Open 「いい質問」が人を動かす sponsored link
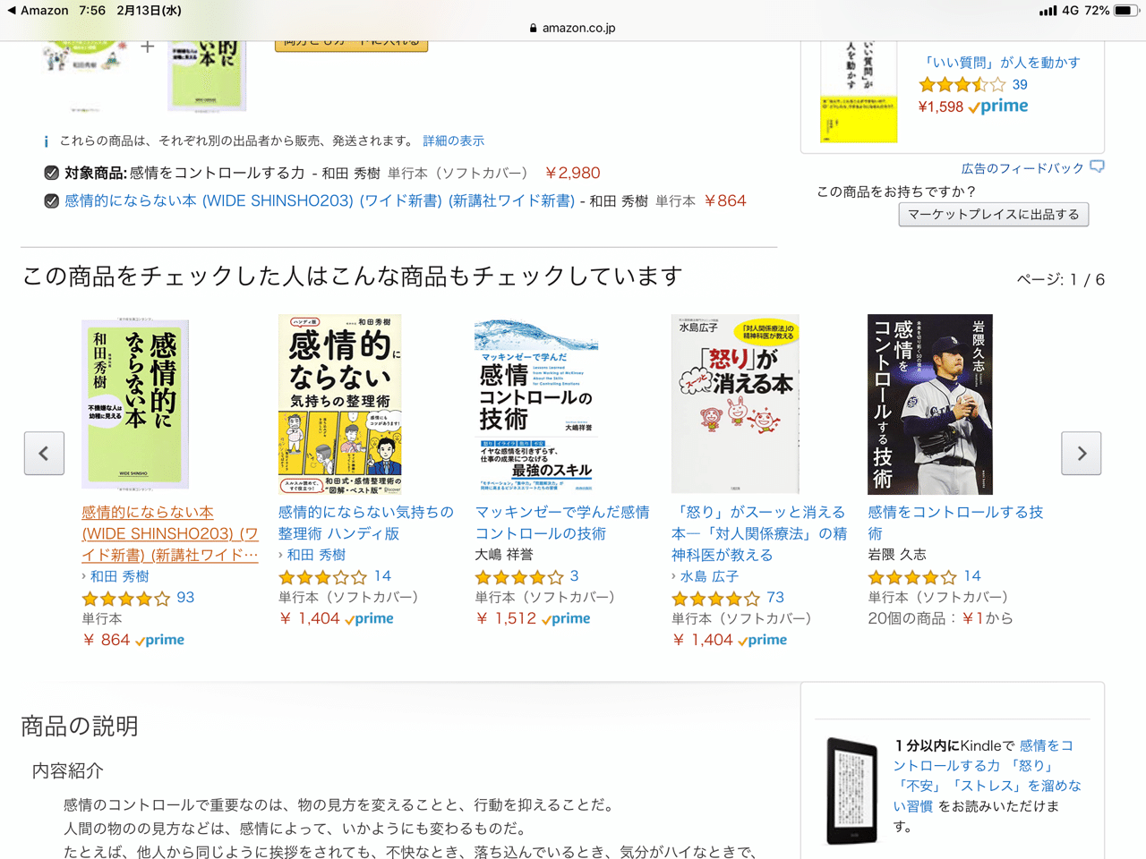 pos(1001,63)
